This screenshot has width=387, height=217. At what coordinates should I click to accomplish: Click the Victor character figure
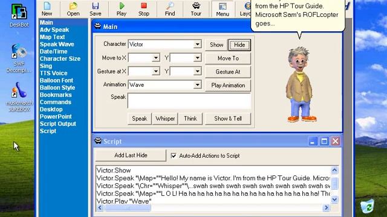(301, 84)
